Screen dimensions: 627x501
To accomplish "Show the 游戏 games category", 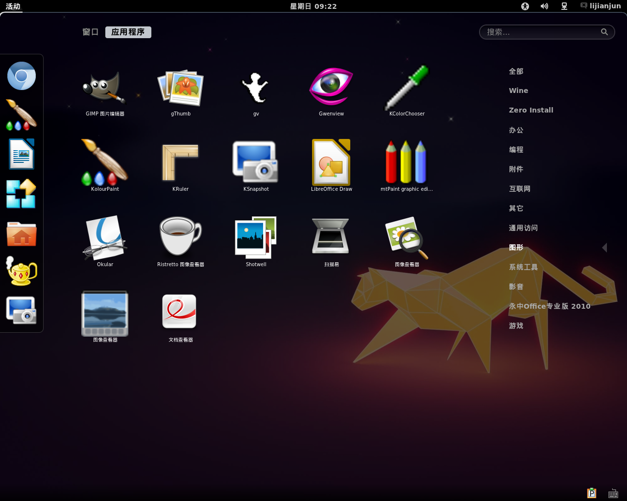I will click(x=516, y=325).
